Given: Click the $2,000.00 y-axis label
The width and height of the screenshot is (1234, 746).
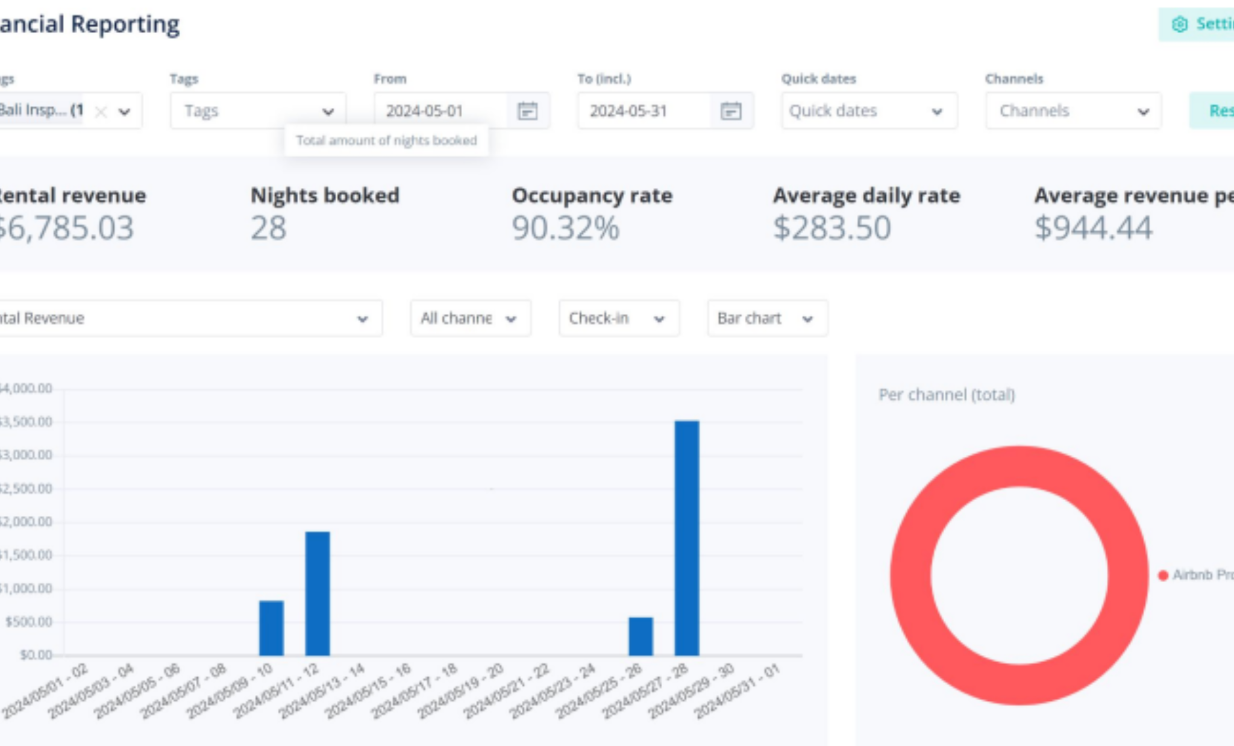Looking at the screenshot, I should click(27, 521).
